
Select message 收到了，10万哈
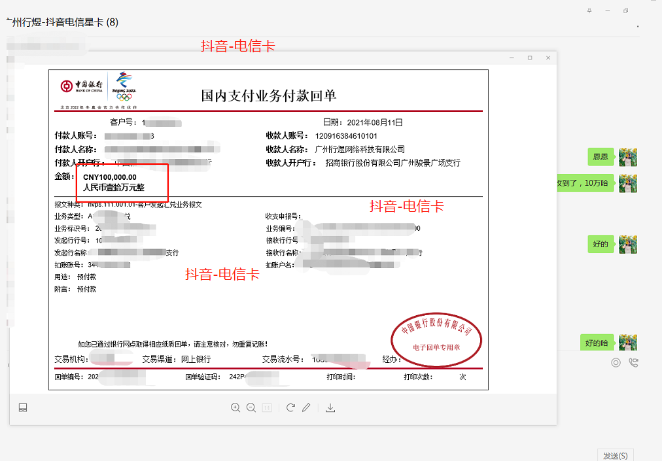[x=585, y=183]
